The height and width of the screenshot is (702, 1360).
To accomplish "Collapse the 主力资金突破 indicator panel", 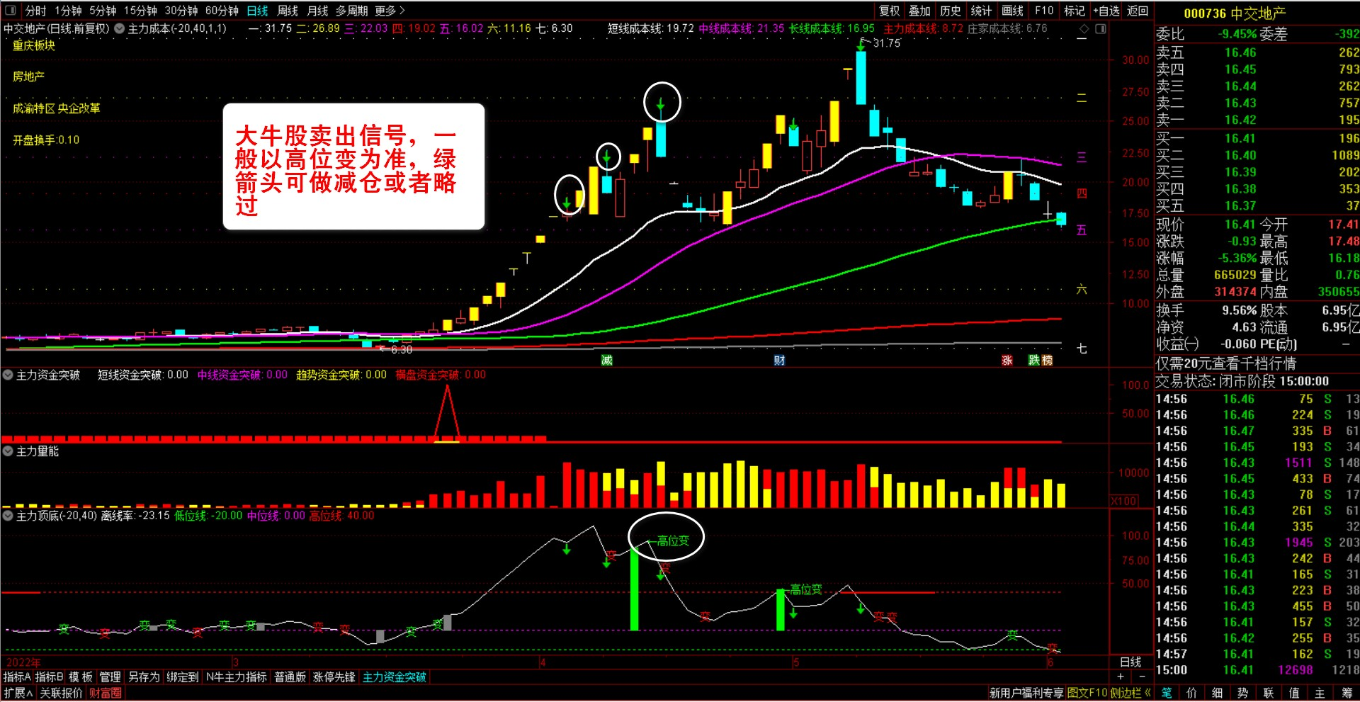I will click(8, 375).
